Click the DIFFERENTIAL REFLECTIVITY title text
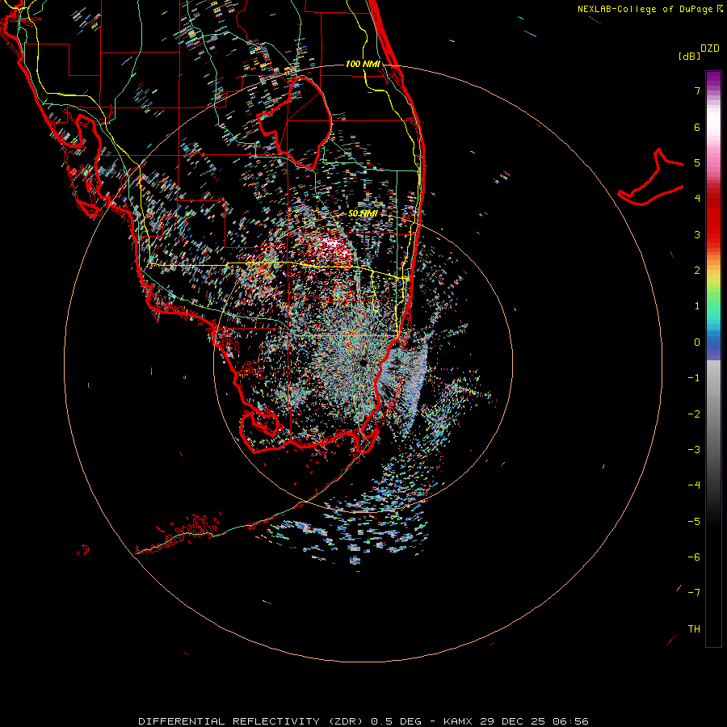This screenshot has height=727, width=727. [x=229, y=721]
